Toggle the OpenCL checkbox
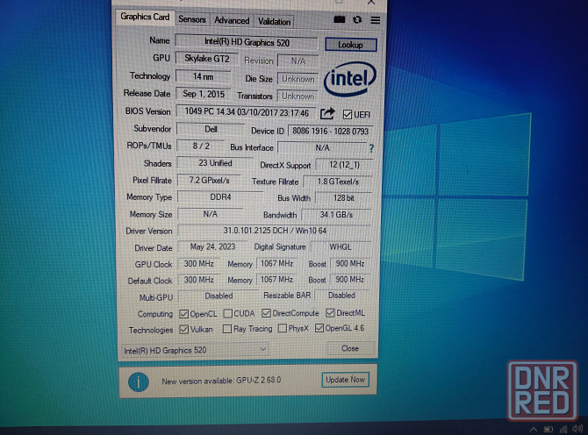 [x=183, y=314]
